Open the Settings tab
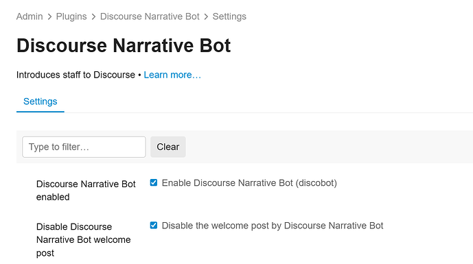The height and width of the screenshot is (264, 473). [40, 101]
